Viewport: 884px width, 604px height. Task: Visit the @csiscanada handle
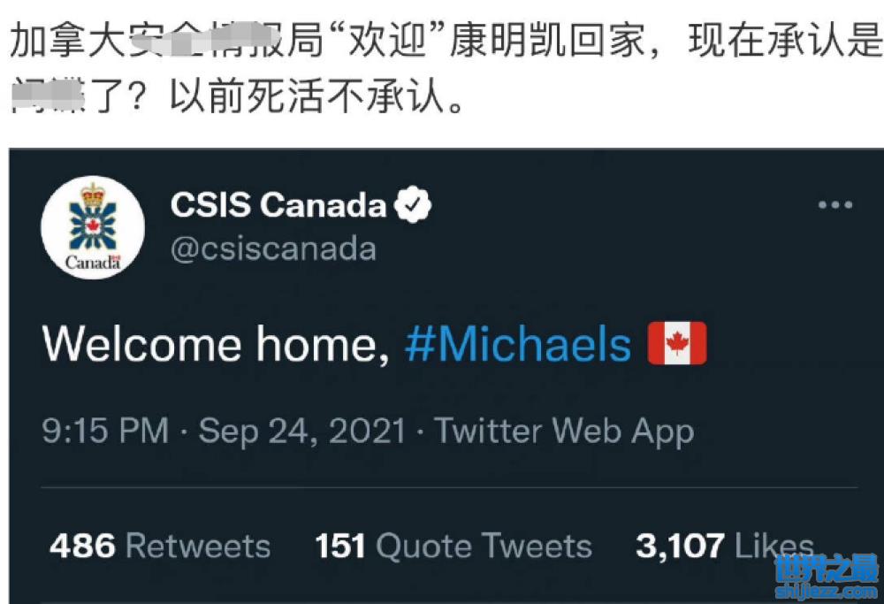pos(273,249)
